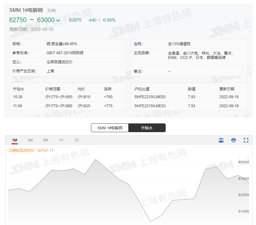The width and height of the screenshot is (256, 225).
Task: Click the 升贴水 table column header
Action: pos(18,89)
